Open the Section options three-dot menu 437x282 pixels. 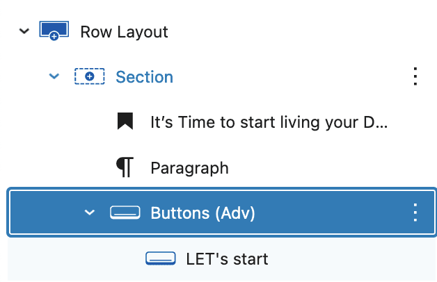pos(415,76)
